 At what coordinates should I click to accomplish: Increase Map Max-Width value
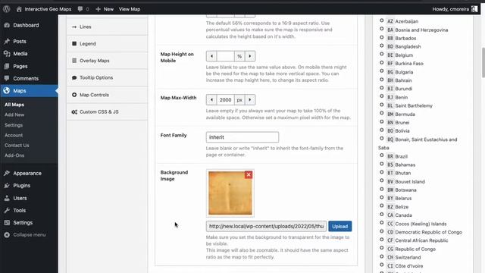[x=250, y=99]
